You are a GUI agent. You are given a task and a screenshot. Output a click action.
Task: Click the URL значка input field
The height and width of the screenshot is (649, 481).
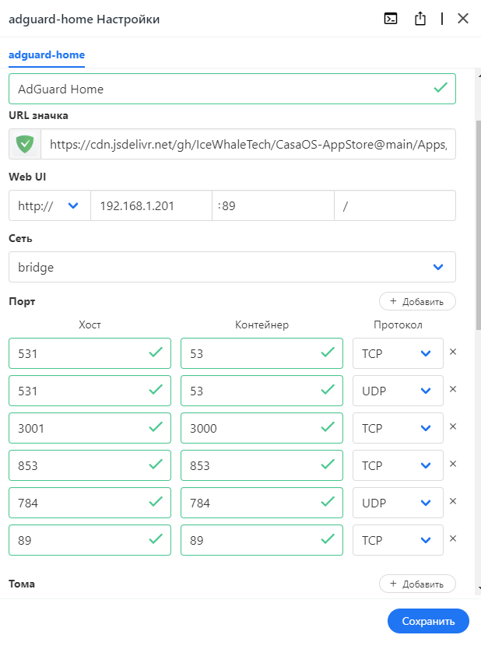[248, 144]
